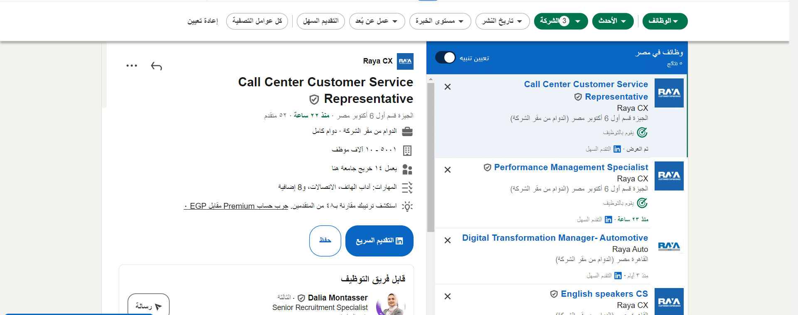Click actively recruiting icon on Performance Management card
The image size is (798, 315).
click(642, 203)
